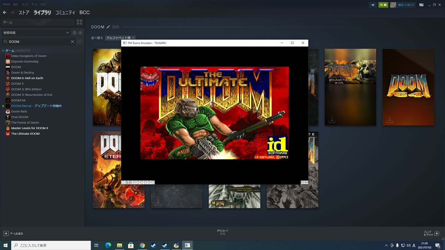Image resolution: width=445 pixels, height=250 pixels.
Task: Switch Steam to Big Picture mode
Action: point(421,5)
